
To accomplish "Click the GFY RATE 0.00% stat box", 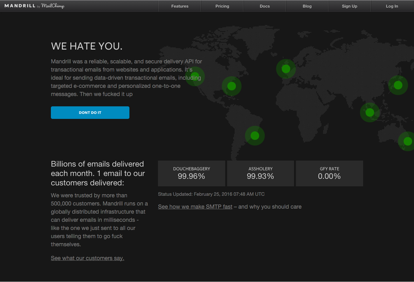I will pos(329,173).
